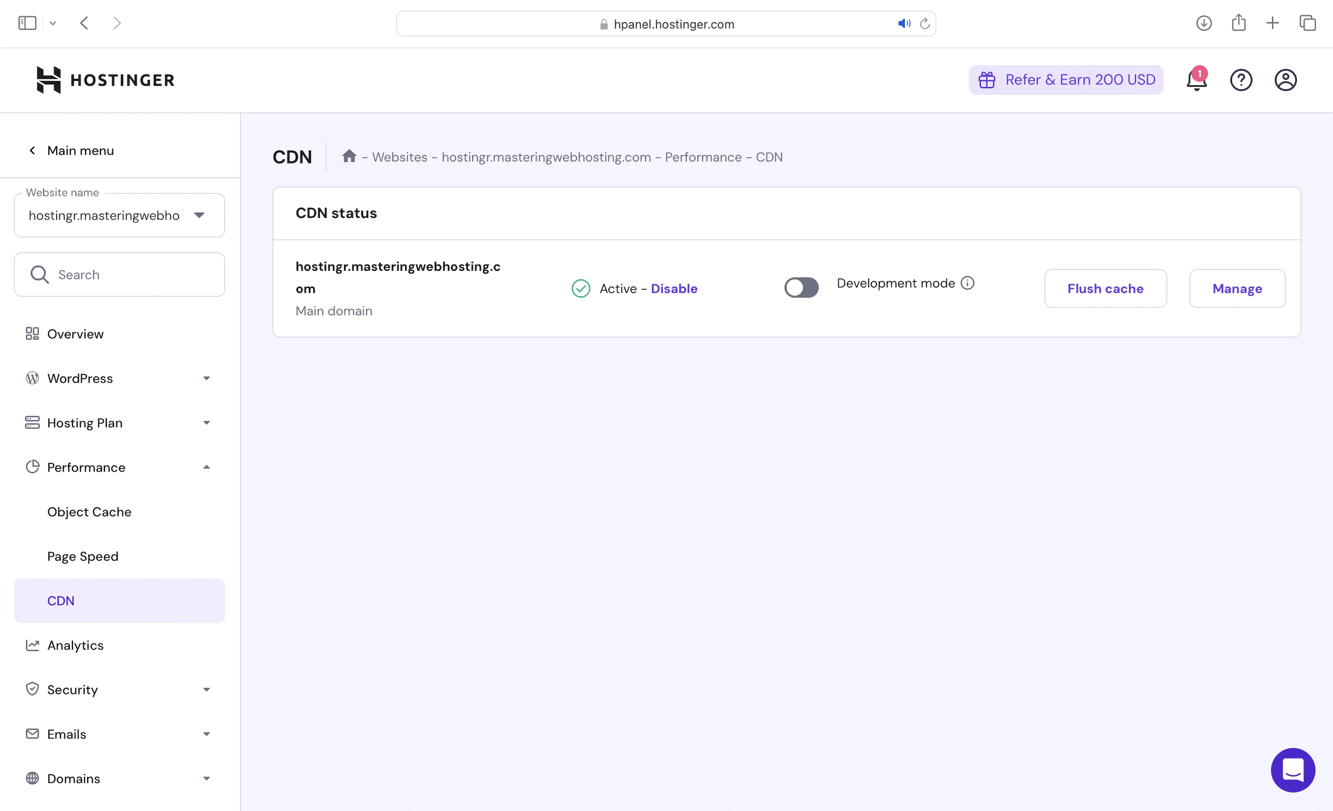This screenshot has height=811, width=1333.
Task: Select Page Speed menu item
Action: point(83,556)
